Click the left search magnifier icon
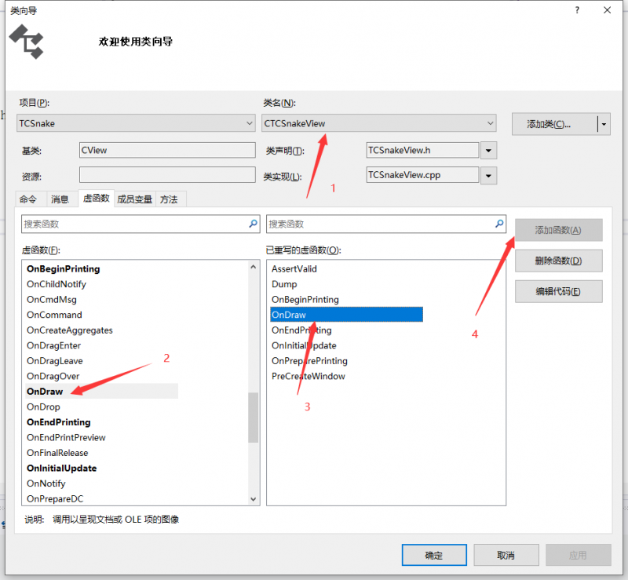The image size is (628, 580). [253, 224]
